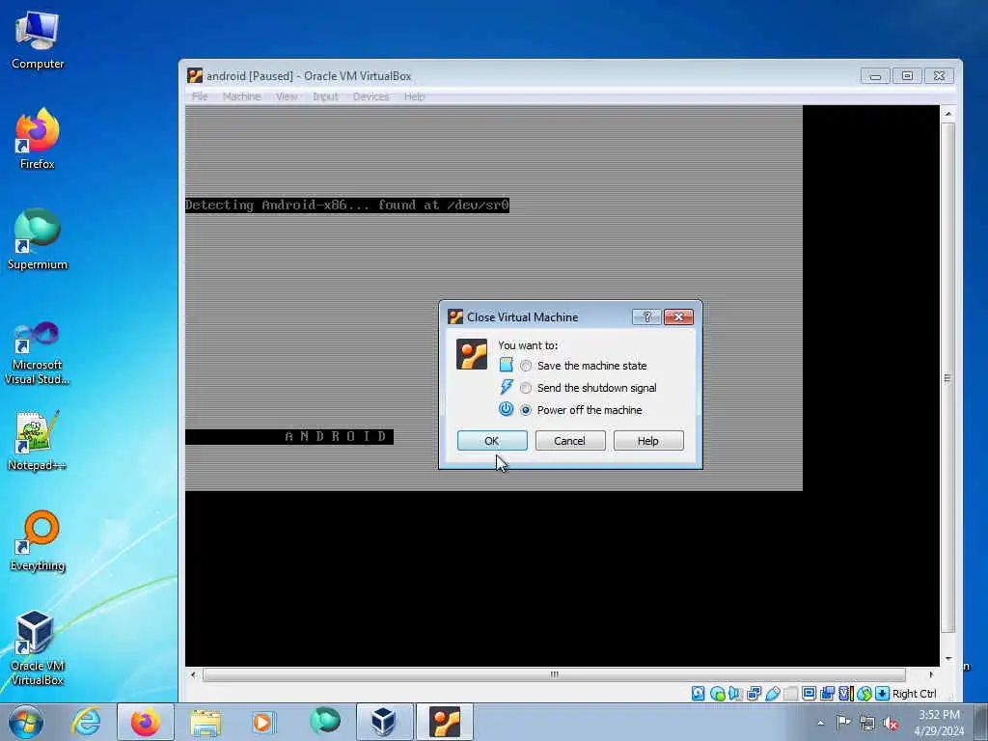Open the Input menu
Screen dimensions: 988x741
coord(325,96)
